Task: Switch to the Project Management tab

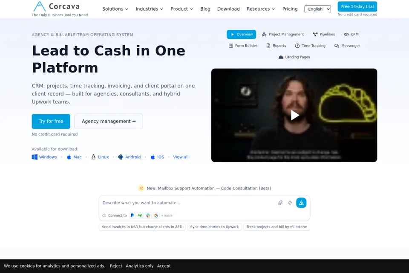Action: tap(283, 34)
